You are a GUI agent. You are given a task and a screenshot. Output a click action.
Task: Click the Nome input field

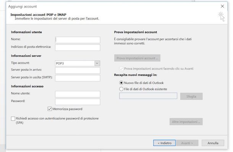(x=78, y=40)
